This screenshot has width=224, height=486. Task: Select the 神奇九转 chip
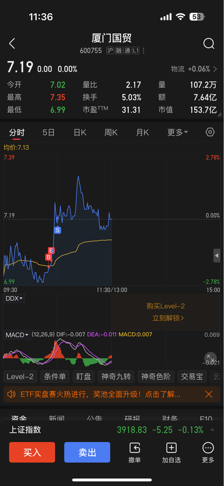pyautogui.click(x=116, y=377)
